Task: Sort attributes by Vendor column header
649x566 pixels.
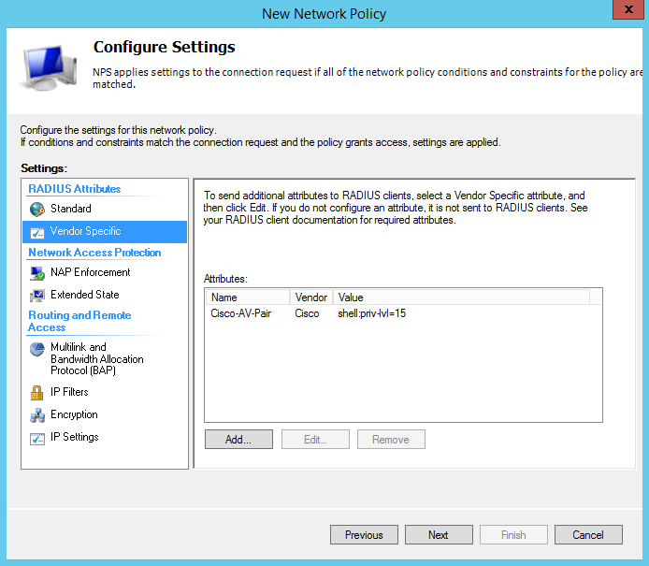Action: 311,298
